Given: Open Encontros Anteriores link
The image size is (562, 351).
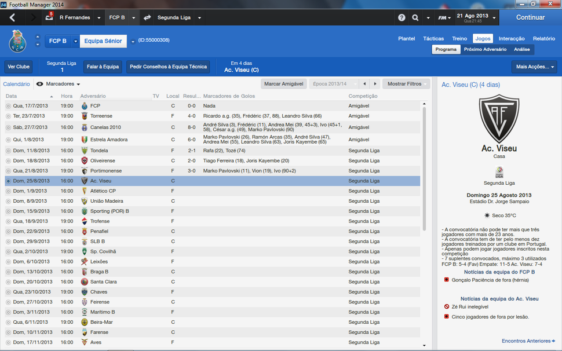Looking at the screenshot, I should pos(528,341).
